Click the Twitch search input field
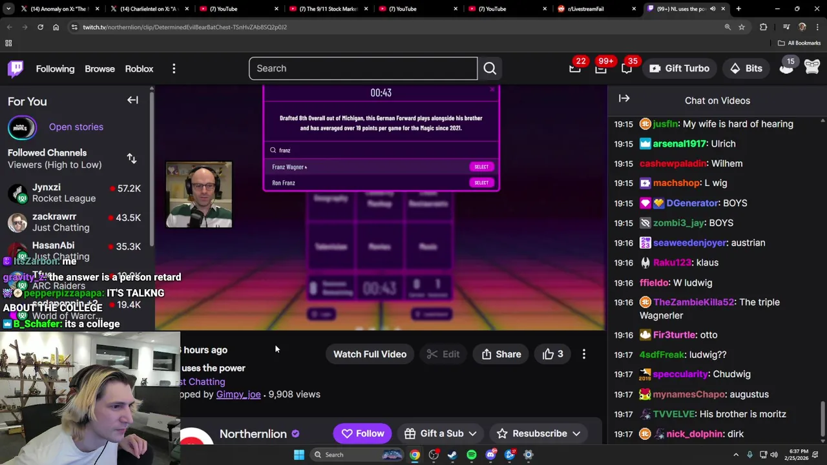827x465 pixels. (363, 68)
